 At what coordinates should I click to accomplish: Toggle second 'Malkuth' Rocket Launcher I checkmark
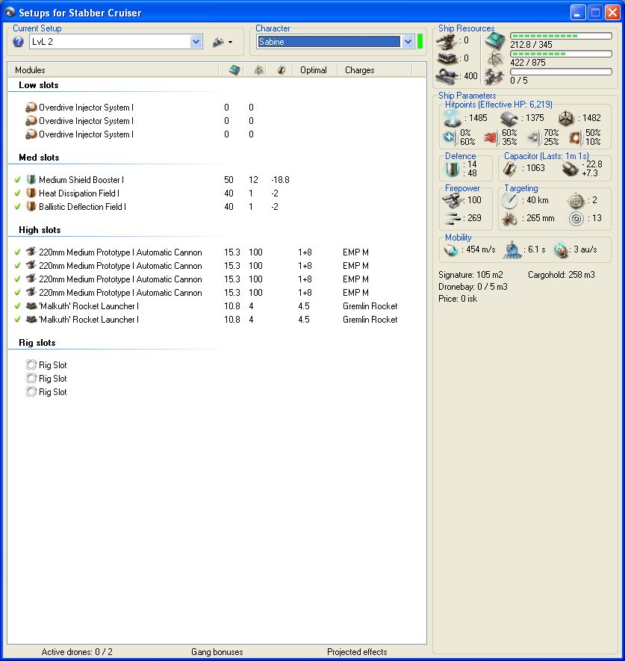[17, 320]
